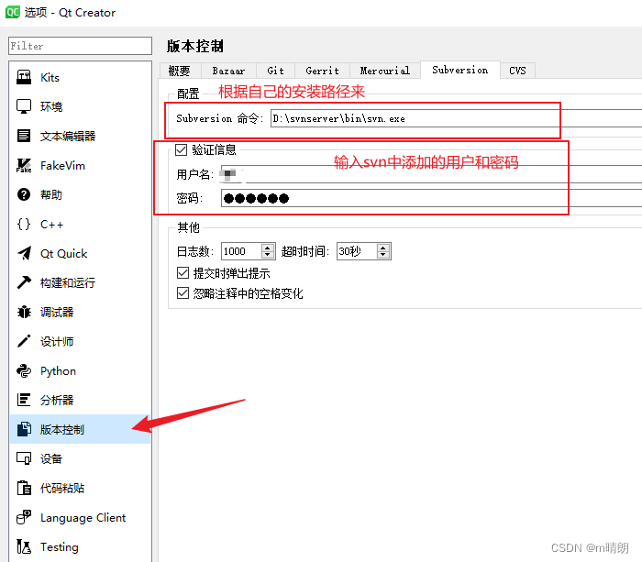Image resolution: width=642 pixels, height=562 pixels.
Task: Increase 超时时间 with up arrow
Action: click(x=383, y=248)
